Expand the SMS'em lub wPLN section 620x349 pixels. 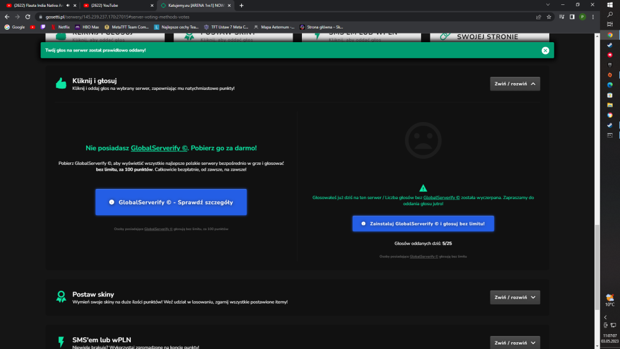pos(515,342)
